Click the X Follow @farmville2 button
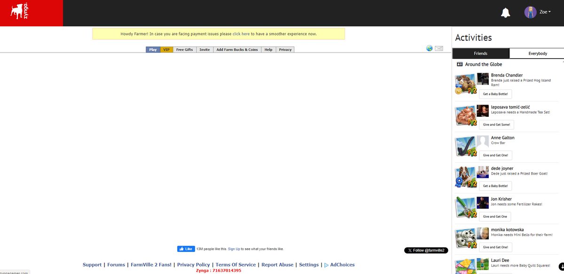 (x=426, y=251)
